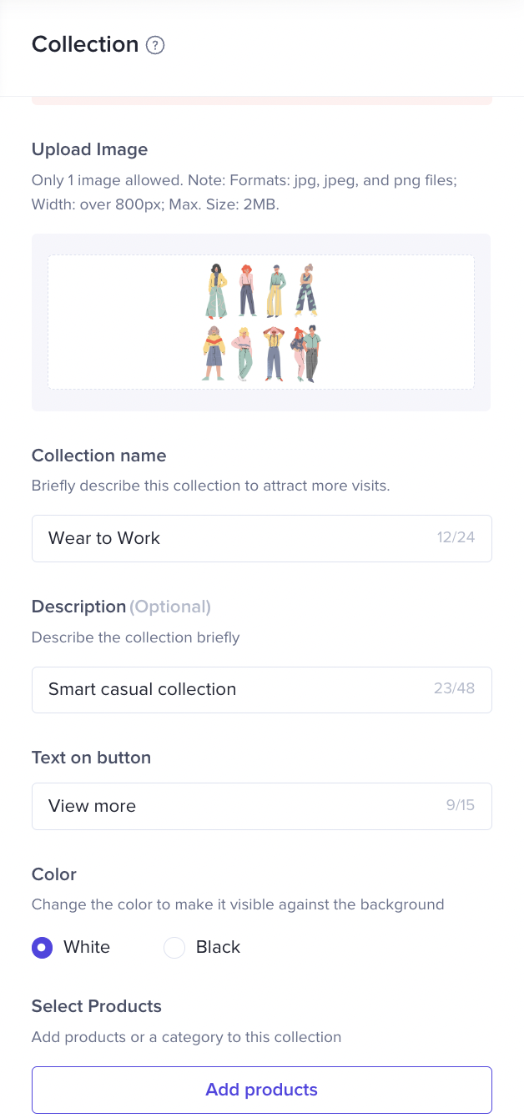The height and width of the screenshot is (1118, 524).
Task: Click the Description (Optional) label
Action: [121, 607]
